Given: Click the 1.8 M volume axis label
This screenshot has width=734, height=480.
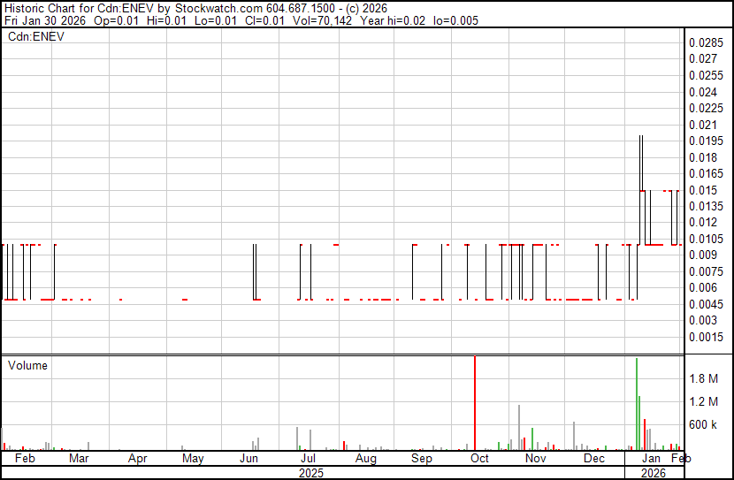Looking at the screenshot, I should [704, 378].
